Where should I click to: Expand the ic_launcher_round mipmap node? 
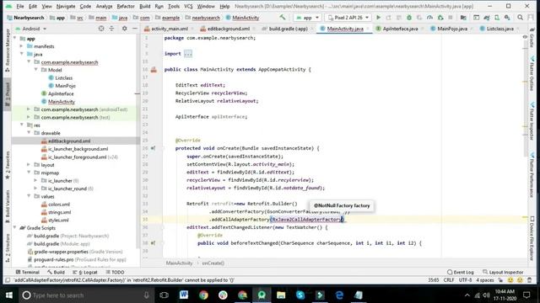(x=36, y=189)
